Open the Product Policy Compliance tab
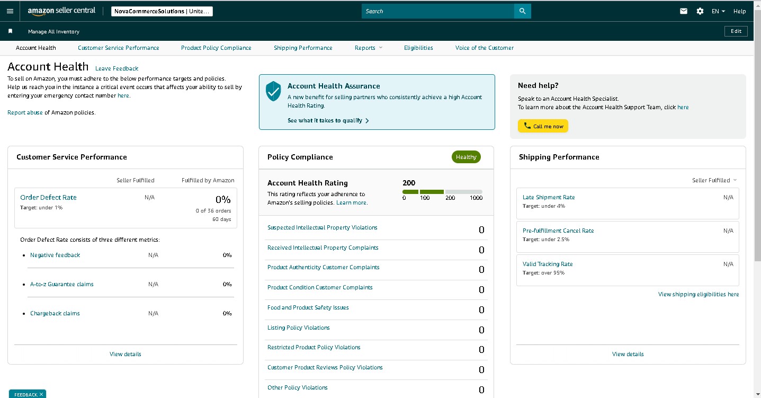The width and height of the screenshot is (761, 398). [x=216, y=48]
